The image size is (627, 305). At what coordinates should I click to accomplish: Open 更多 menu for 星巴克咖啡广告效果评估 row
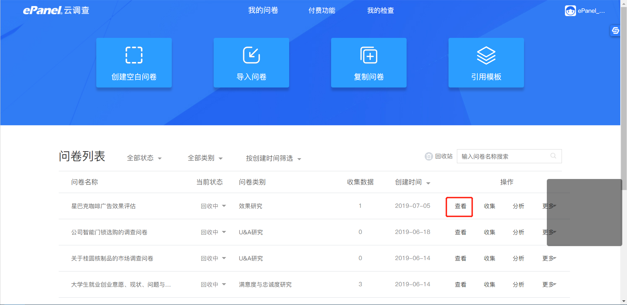pyautogui.click(x=549, y=206)
